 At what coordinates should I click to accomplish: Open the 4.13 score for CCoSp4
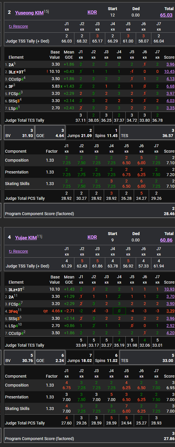[170, 79]
